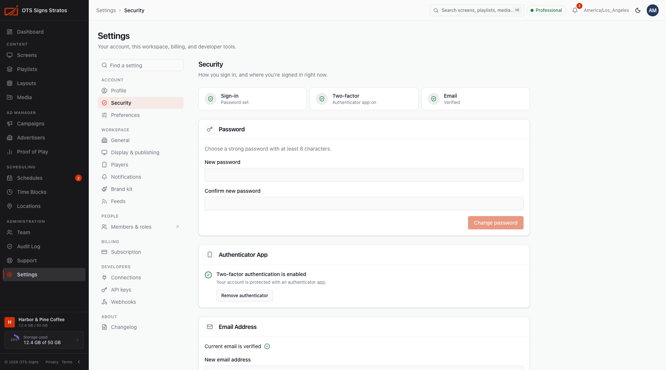666x370 pixels.
Task: Click America/Los_Angeles timezone text
Action: (x=606, y=10)
